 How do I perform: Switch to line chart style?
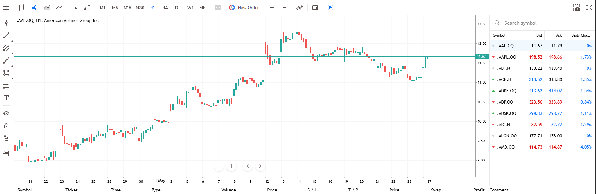(59, 8)
